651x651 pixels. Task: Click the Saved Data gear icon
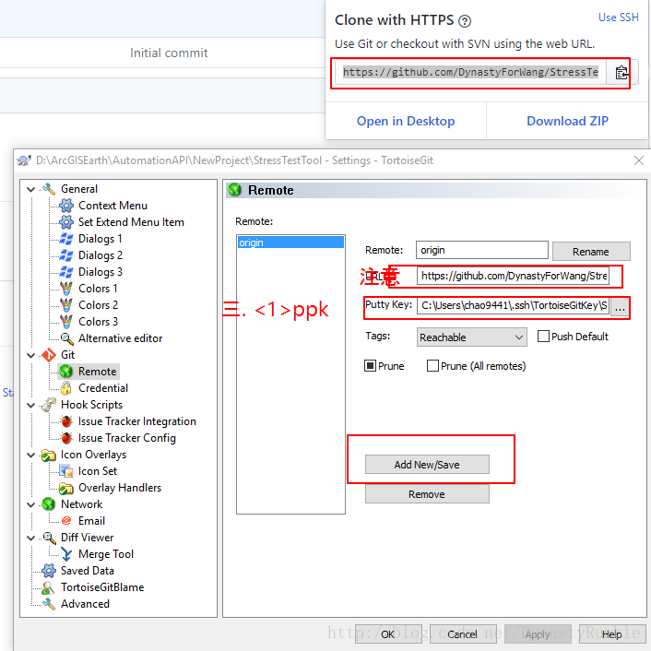49,571
